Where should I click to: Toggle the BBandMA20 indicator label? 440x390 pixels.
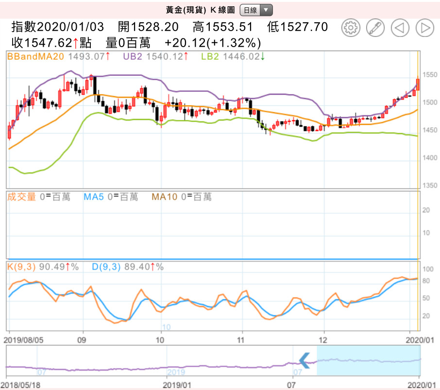click(36, 56)
